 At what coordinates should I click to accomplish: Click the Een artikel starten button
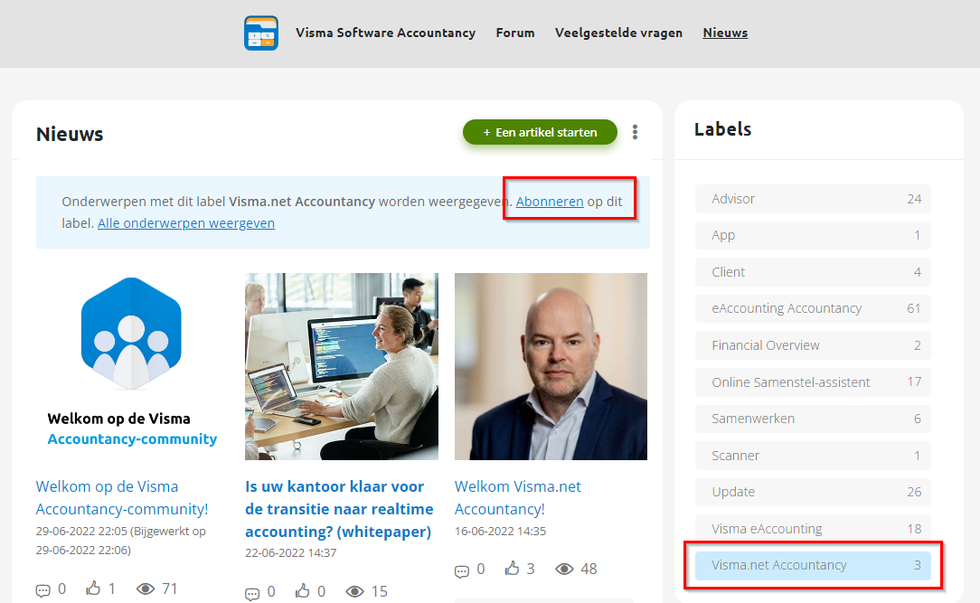coord(540,132)
